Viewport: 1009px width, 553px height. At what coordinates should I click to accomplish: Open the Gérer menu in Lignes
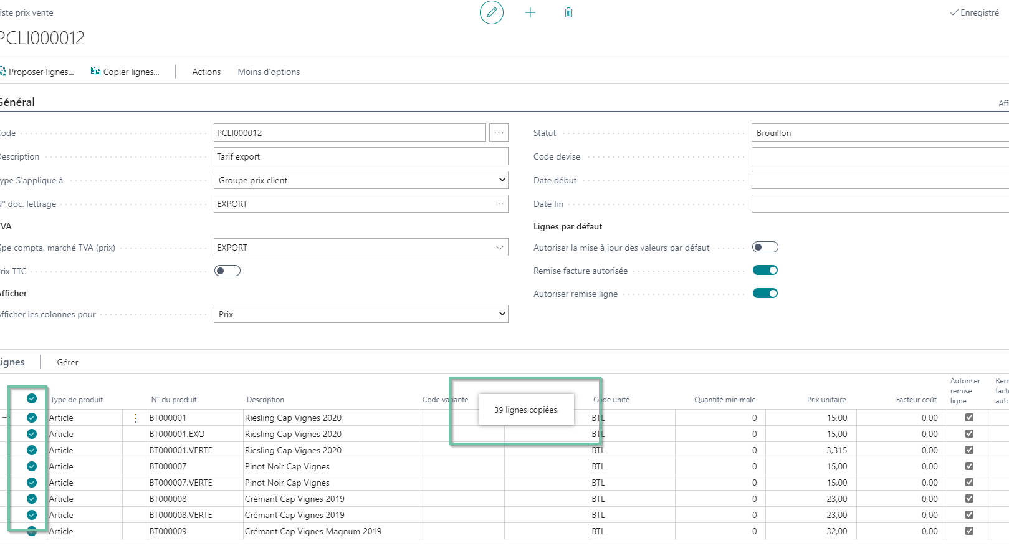[67, 362]
